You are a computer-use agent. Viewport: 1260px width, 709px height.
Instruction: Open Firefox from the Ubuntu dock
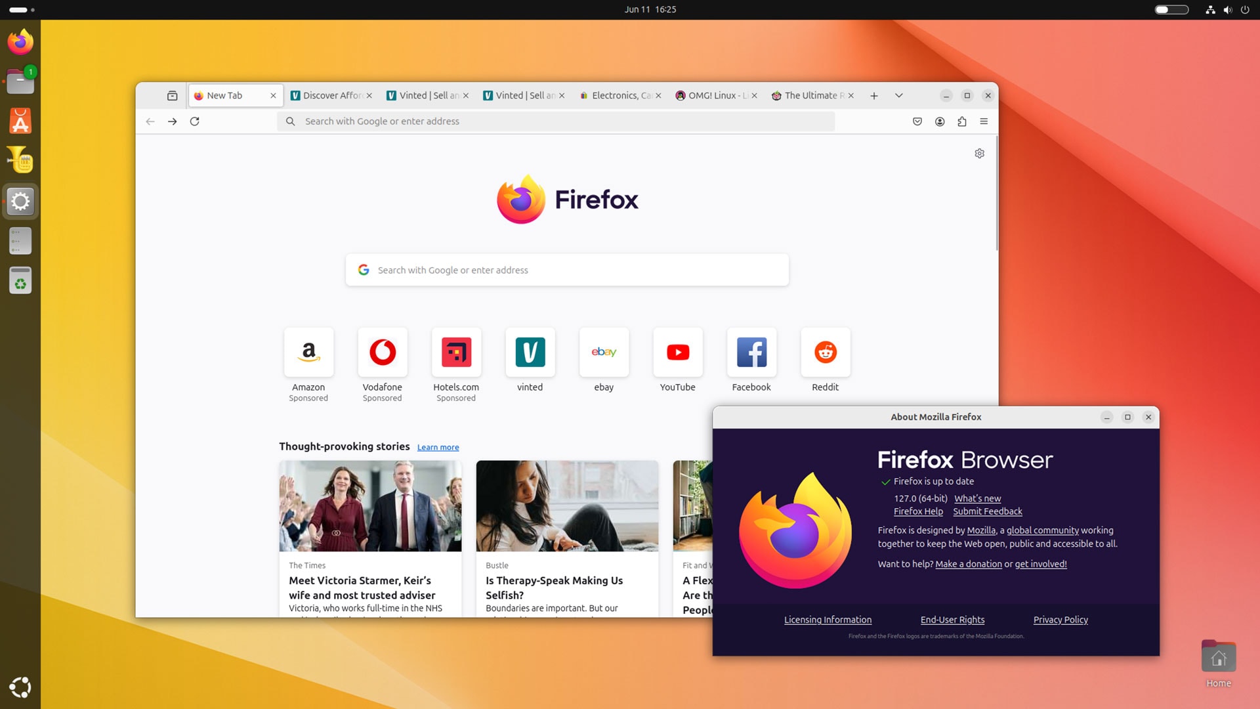[20, 42]
